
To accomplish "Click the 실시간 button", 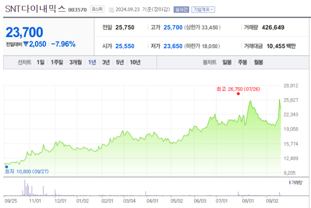I will [x=181, y=10].
